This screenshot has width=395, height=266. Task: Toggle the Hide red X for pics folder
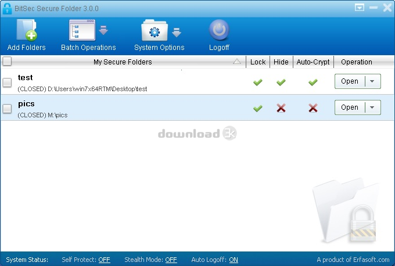click(281, 108)
